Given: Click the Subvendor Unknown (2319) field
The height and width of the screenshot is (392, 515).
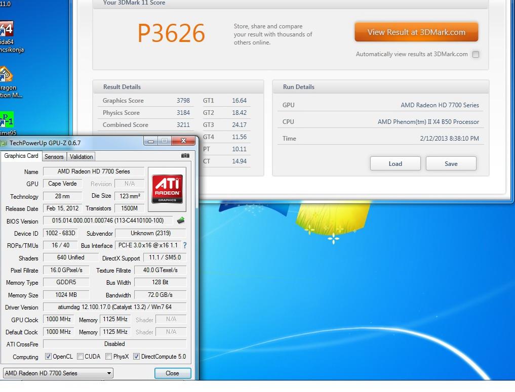Looking at the screenshot, I should tap(151, 233).
